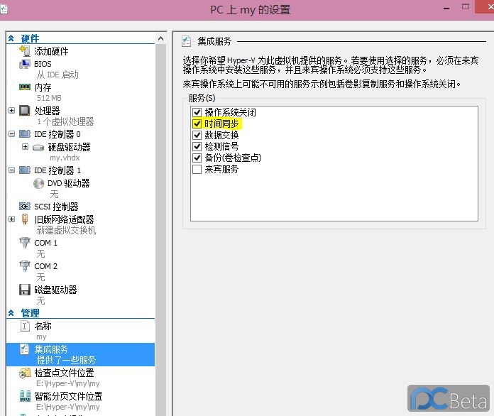This screenshot has height=416, width=494.
Task: Open the 智能分页文件位置 entry
Action: [68, 396]
